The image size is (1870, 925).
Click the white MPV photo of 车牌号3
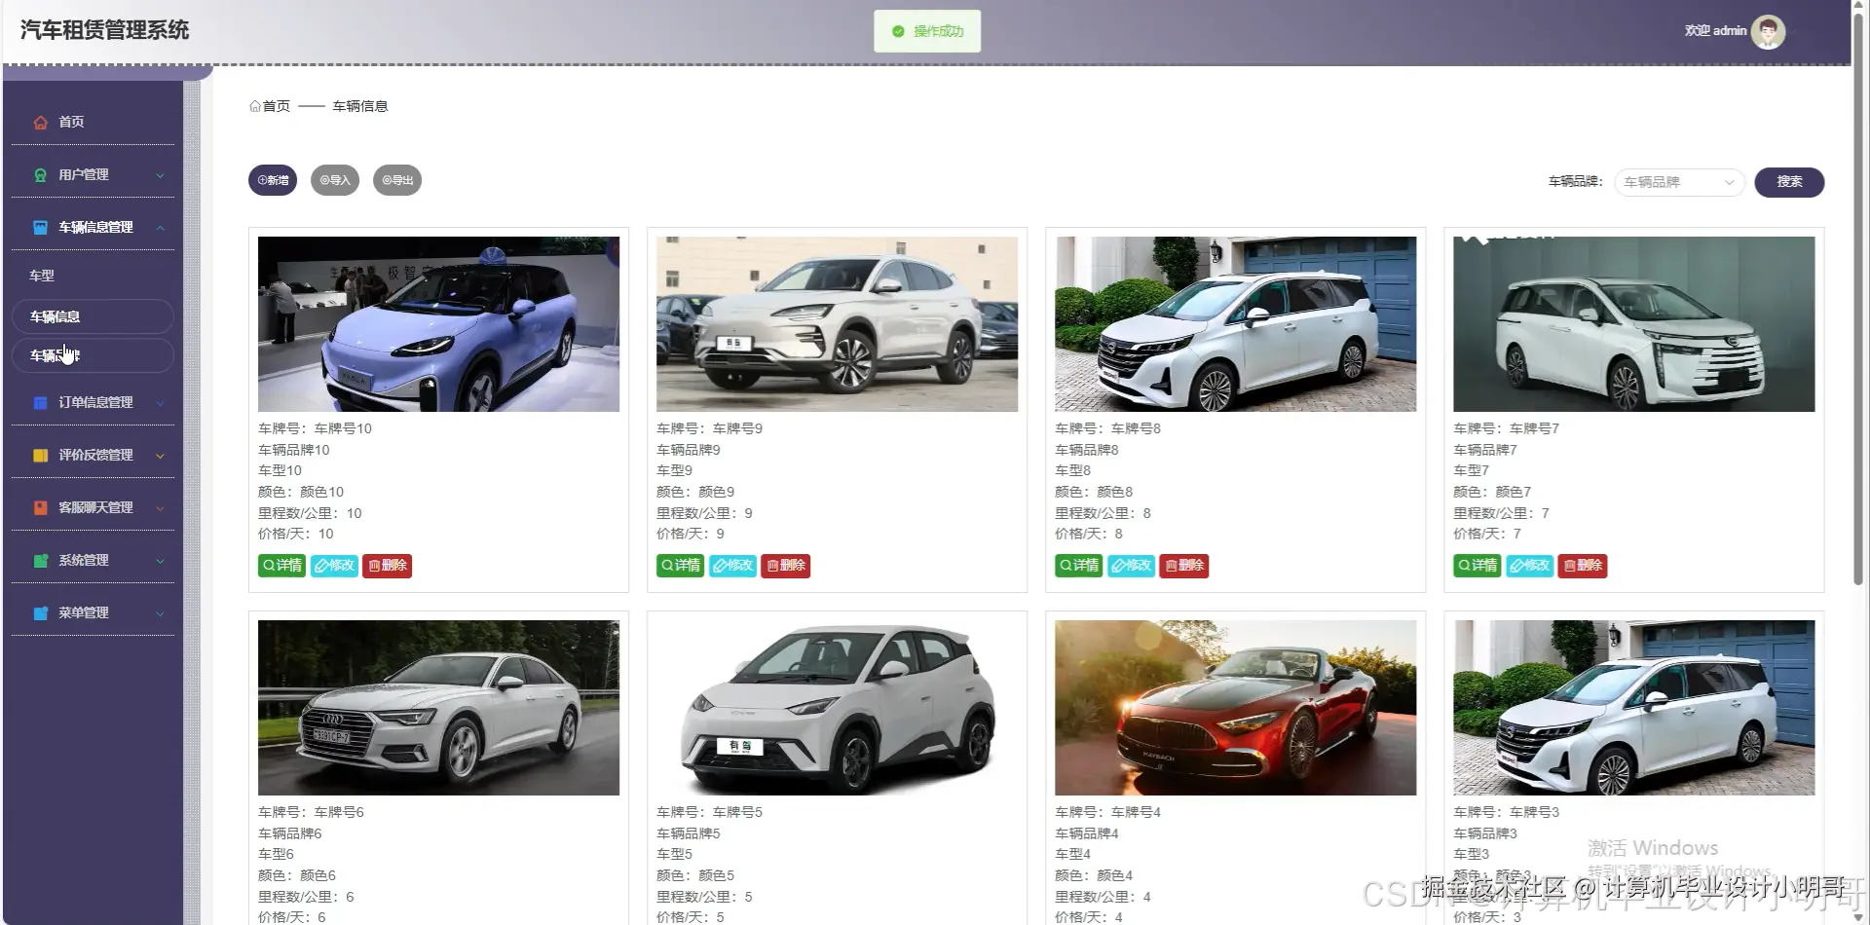pos(1633,708)
